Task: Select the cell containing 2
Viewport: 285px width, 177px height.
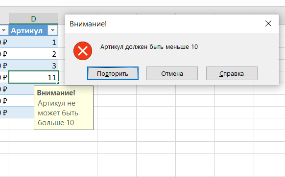Action: coord(33,54)
